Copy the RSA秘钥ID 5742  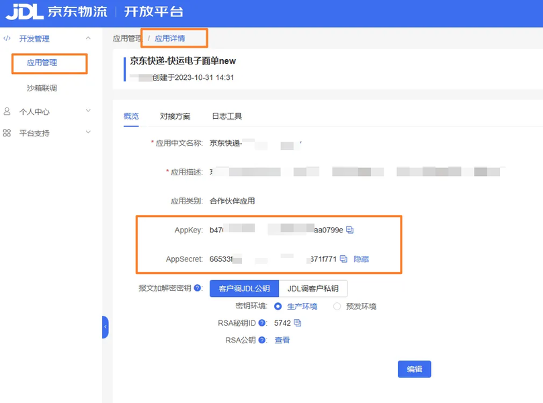[298, 323]
